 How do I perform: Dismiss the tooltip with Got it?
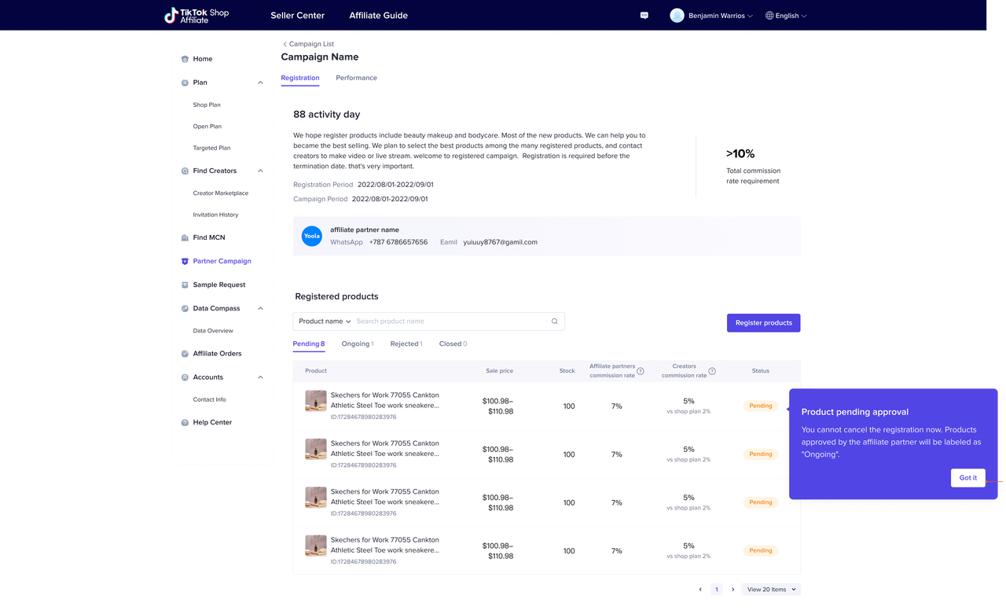tap(968, 478)
